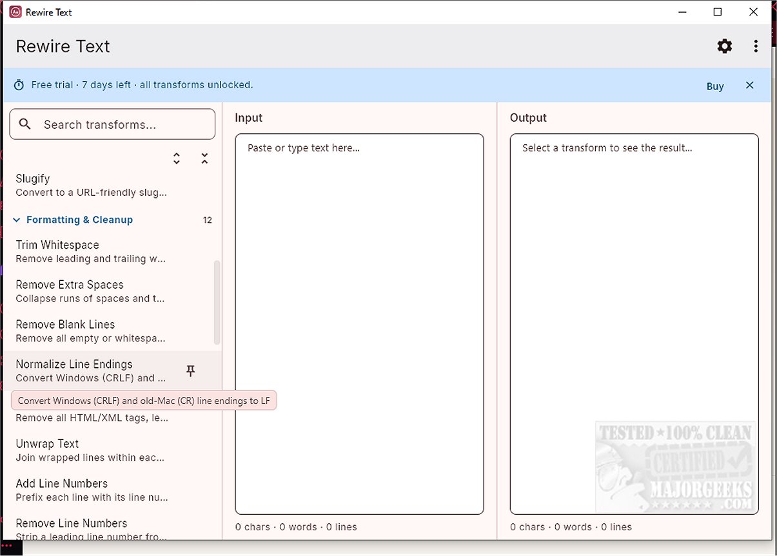Click the magnifier icon in search box
The image size is (777, 556).
pyautogui.click(x=25, y=124)
